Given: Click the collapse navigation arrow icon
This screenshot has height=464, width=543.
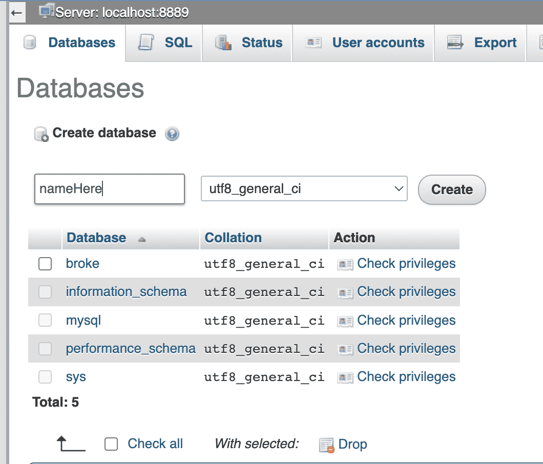Looking at the screenshot, I should pos(16,12).
